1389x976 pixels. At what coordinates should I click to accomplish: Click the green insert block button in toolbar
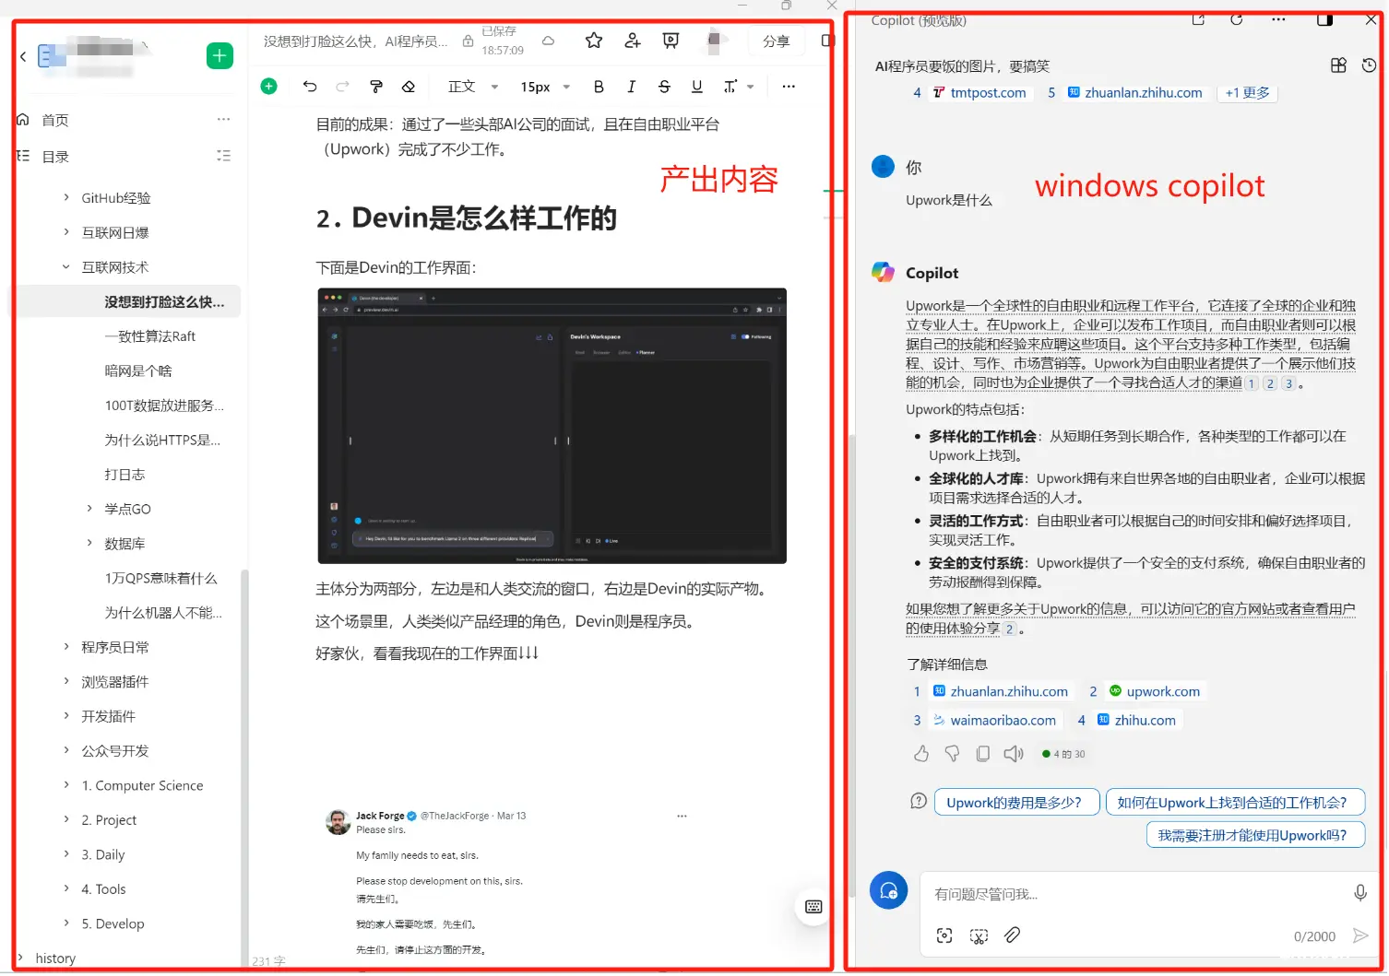coord(269,87)
